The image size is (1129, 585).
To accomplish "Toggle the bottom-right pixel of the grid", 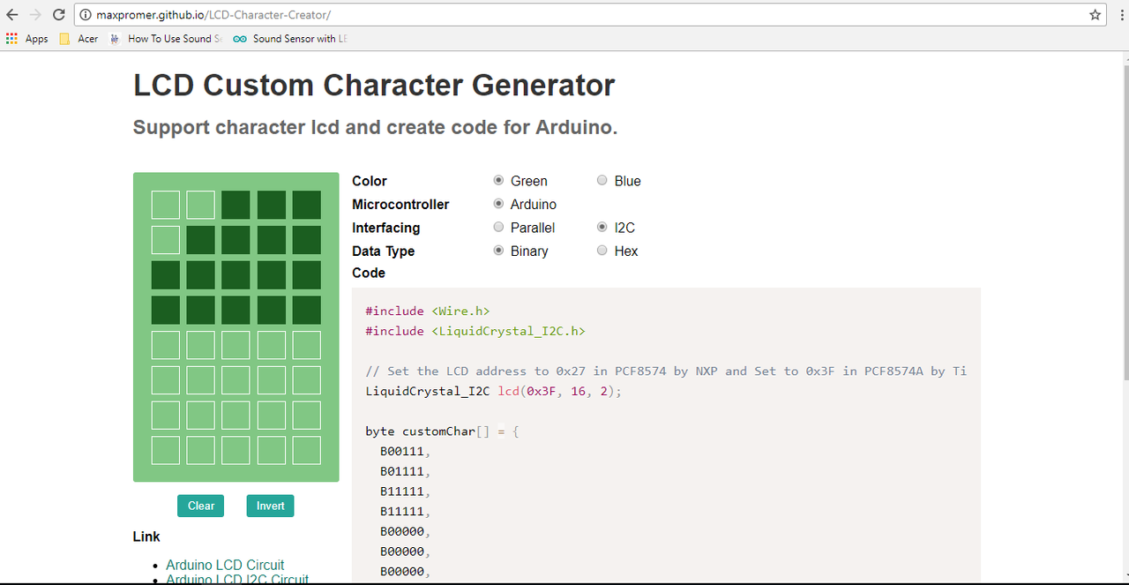I will click(307, 450).
